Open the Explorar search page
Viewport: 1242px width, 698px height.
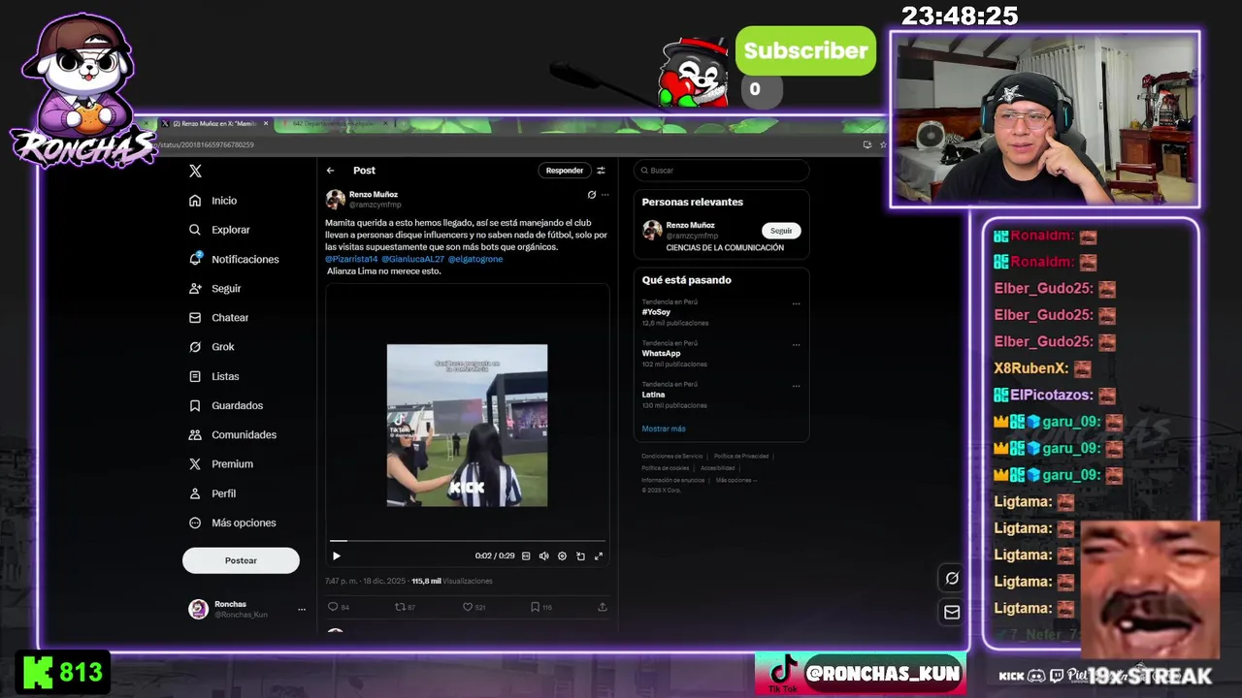(x=219, y=230)
